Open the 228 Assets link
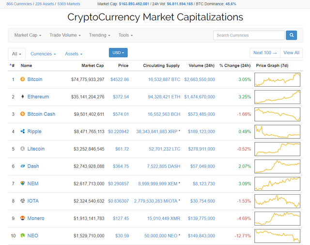 click(45, 4)
